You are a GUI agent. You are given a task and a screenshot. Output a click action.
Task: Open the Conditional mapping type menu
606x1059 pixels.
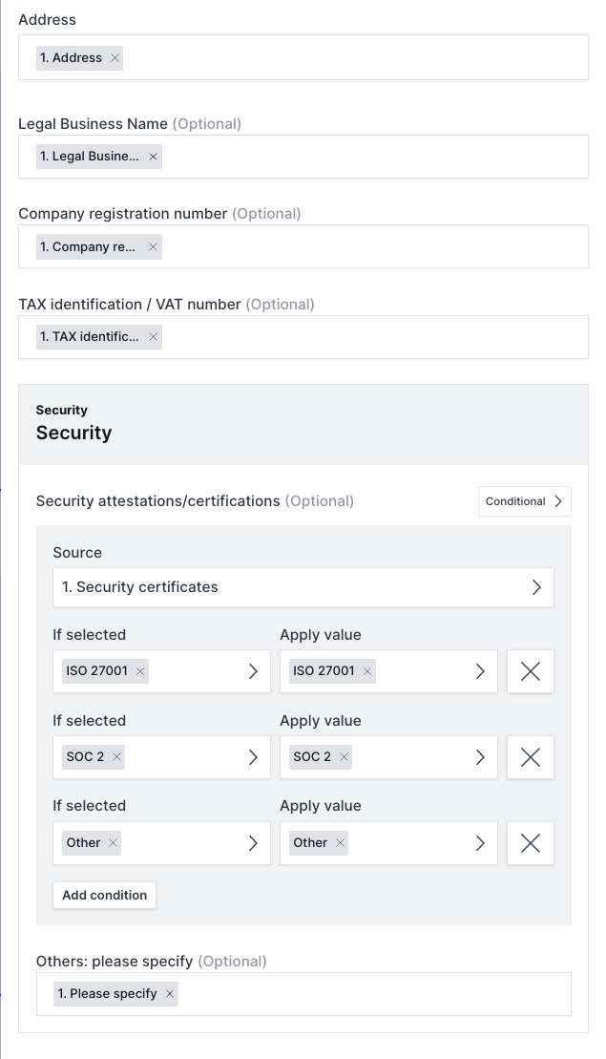coord(524,501)
